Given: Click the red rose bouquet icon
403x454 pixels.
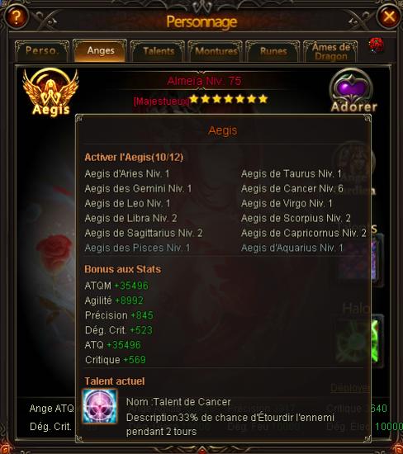Looking at the screenshot, I should point(377,45).
